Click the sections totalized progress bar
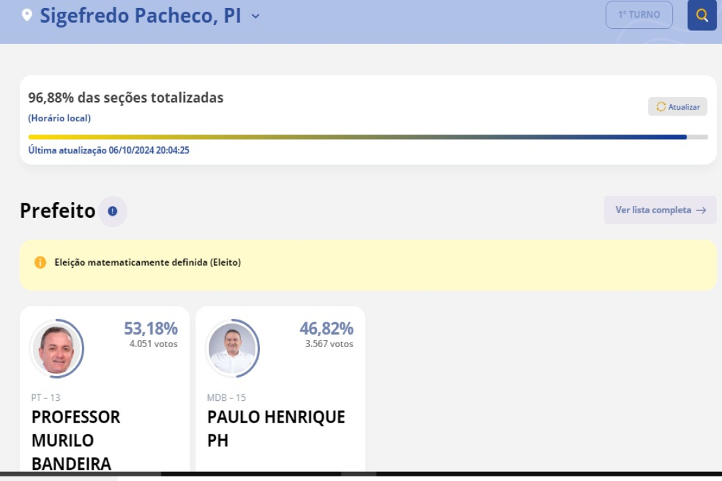The height and width of the screenshot is (481, 722). (368, 137)
